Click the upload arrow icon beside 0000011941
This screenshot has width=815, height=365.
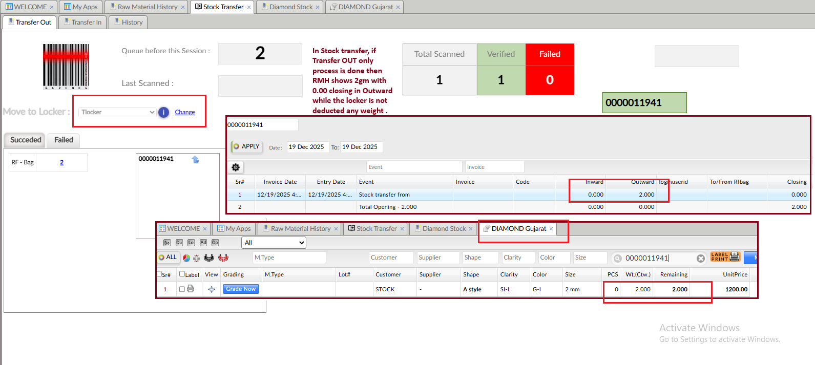tap(195, 160)
